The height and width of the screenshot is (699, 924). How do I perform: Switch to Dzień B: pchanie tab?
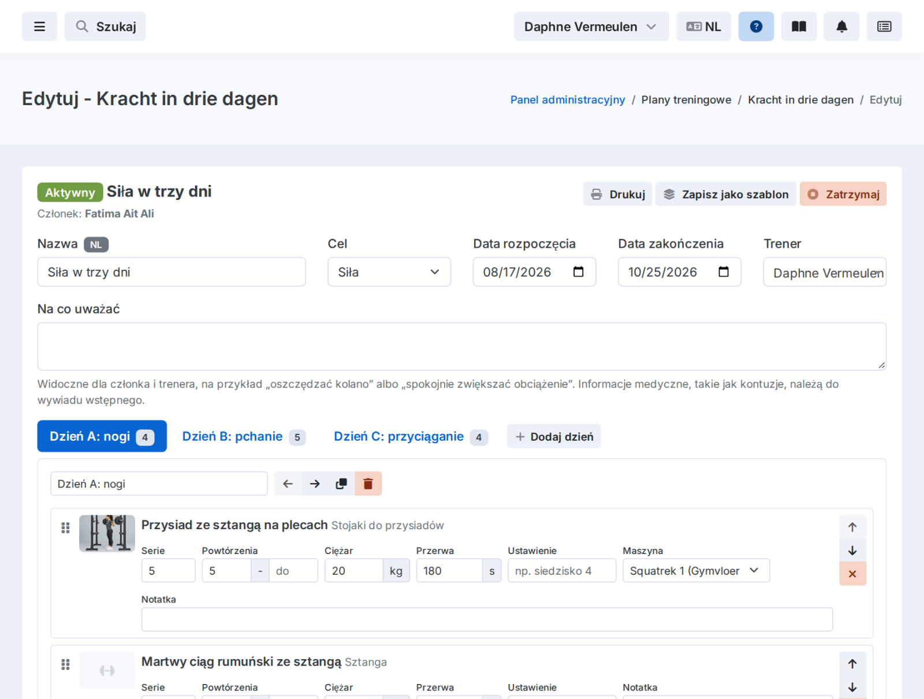[244, 437]
